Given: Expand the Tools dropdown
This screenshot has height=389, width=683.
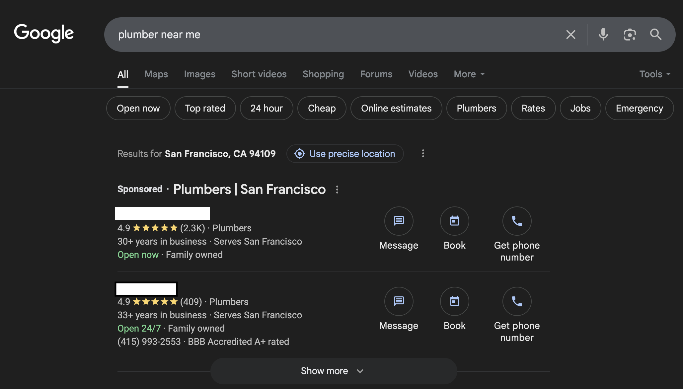Looking at the screenshot, I should tap(654, 74).
